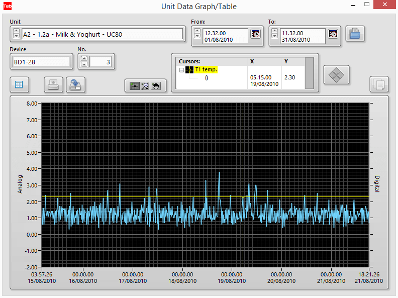
Task: Increment the From time up arrow
Action: [197, 31]
